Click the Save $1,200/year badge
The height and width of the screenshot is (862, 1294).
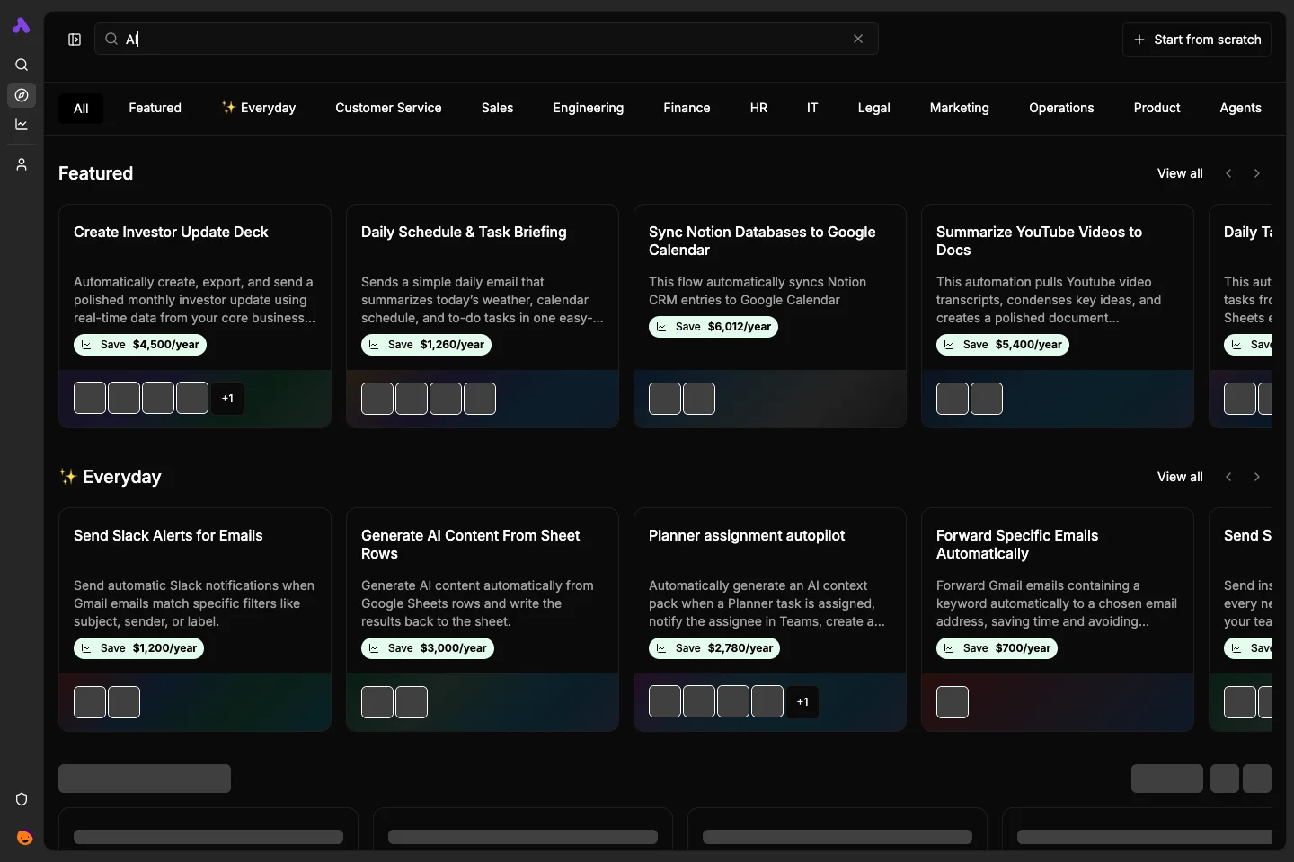(x=138, y=648)
